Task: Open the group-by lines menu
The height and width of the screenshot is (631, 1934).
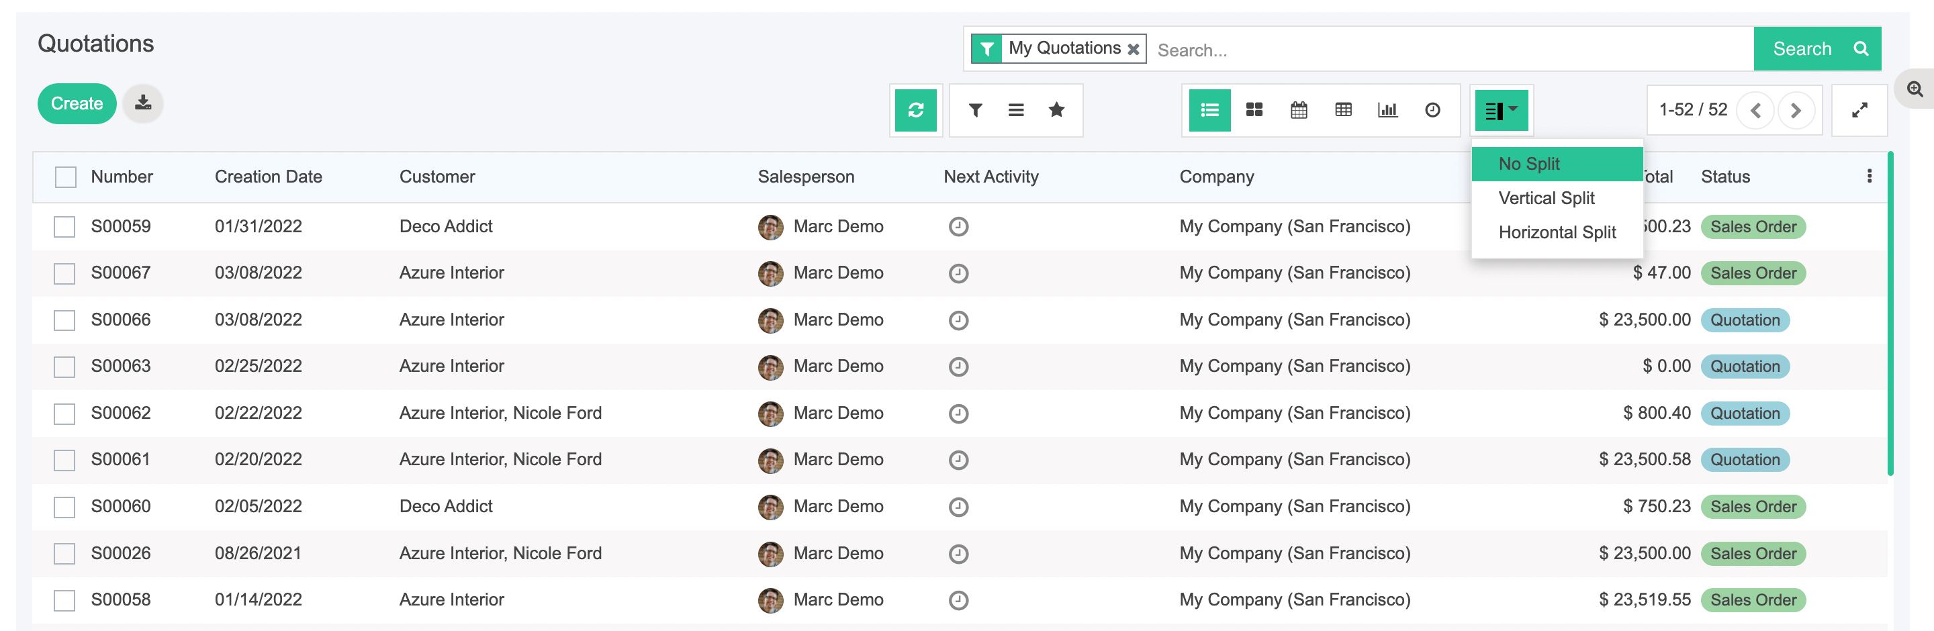Action: coord(1015,110)
